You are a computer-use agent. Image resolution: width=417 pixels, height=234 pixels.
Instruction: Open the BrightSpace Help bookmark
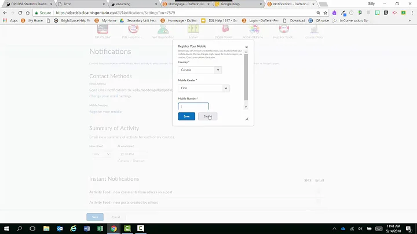pos(72,20)
